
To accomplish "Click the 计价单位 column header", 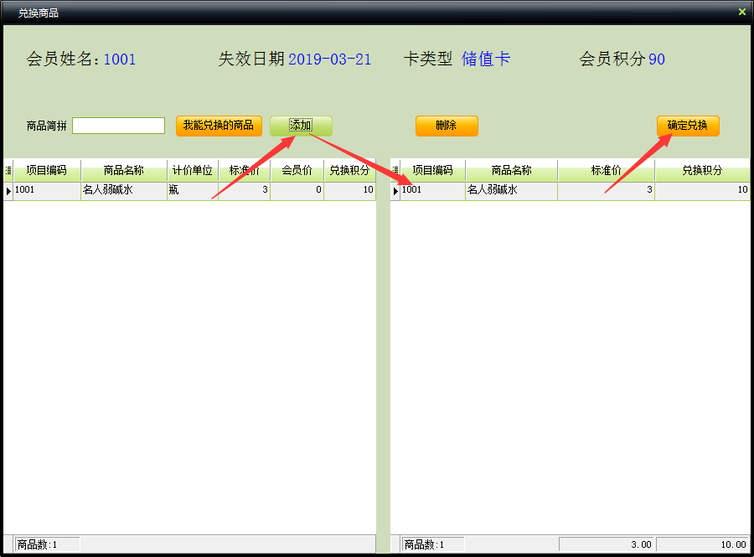I will click(193, 170).
